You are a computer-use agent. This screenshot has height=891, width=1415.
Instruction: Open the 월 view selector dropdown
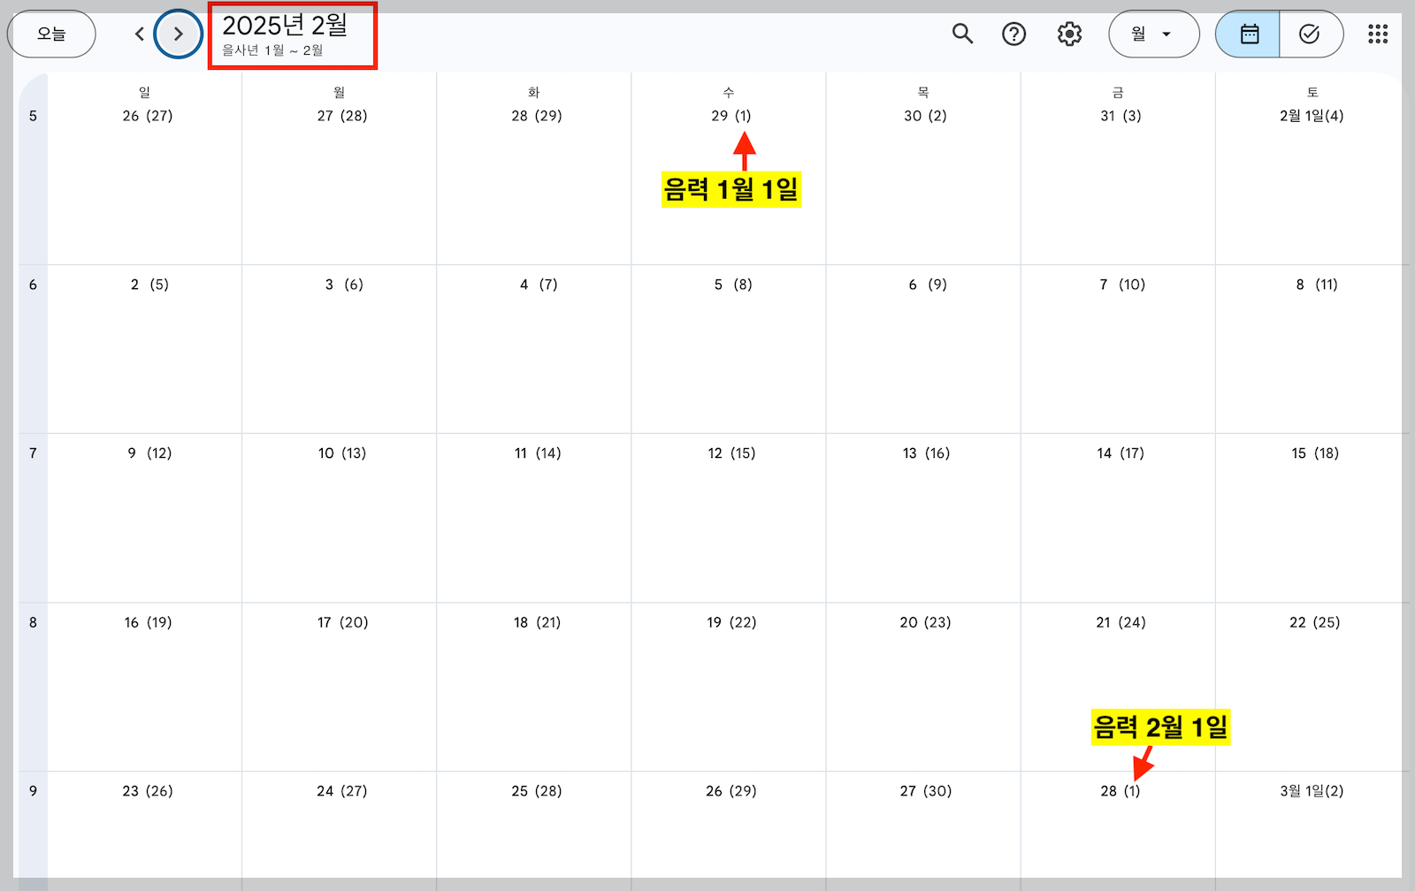[x=1153, y=34]
